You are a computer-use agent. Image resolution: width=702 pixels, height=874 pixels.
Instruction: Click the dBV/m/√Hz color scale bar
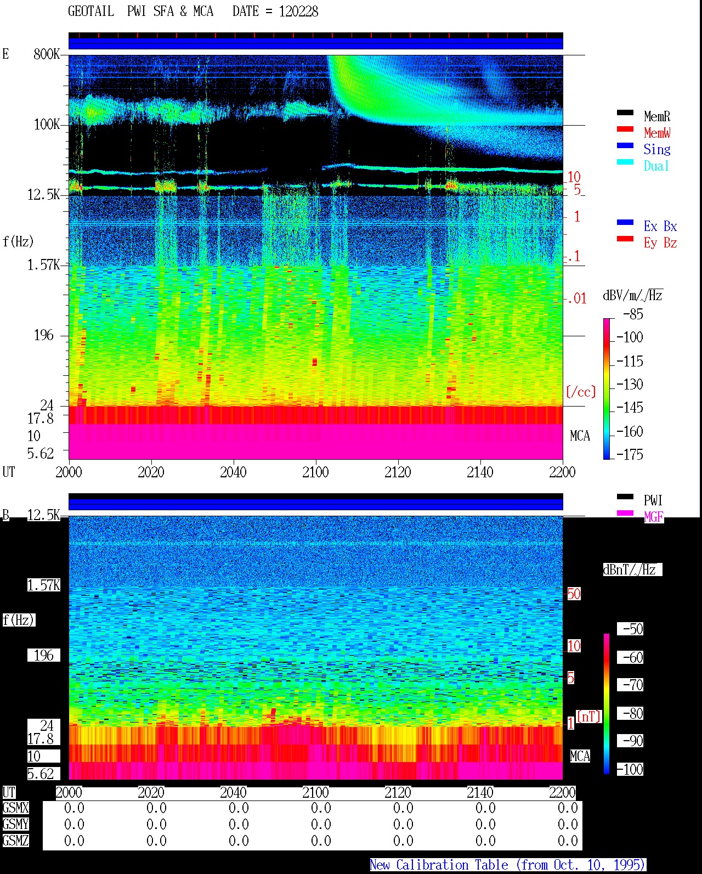(607, 388)
